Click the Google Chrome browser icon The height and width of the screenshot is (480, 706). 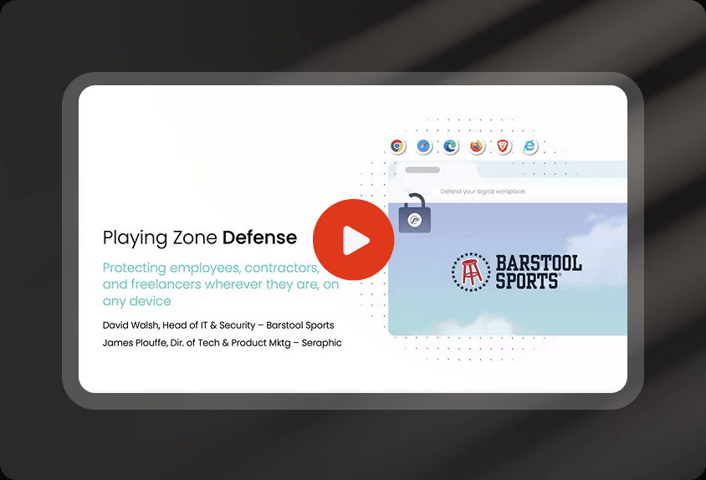pyautogui.click(x=398, y=146)
